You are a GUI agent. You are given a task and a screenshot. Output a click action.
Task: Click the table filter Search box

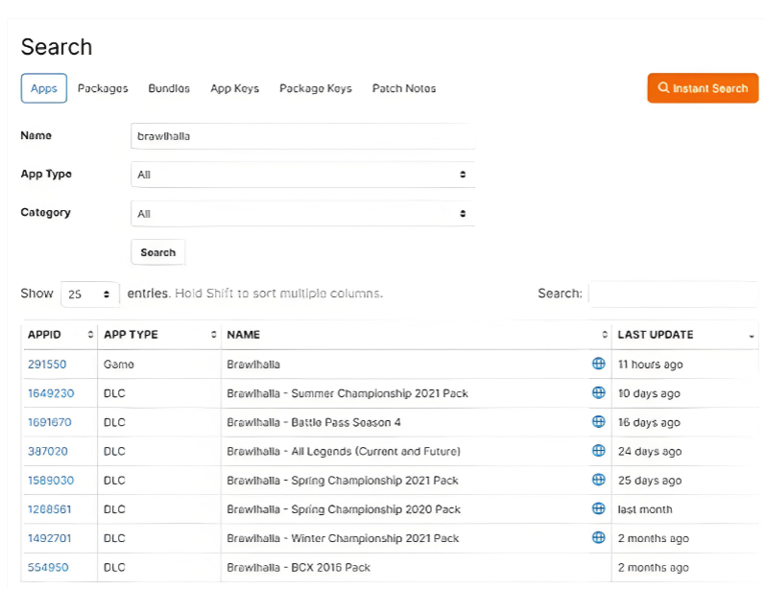(673, 294)
